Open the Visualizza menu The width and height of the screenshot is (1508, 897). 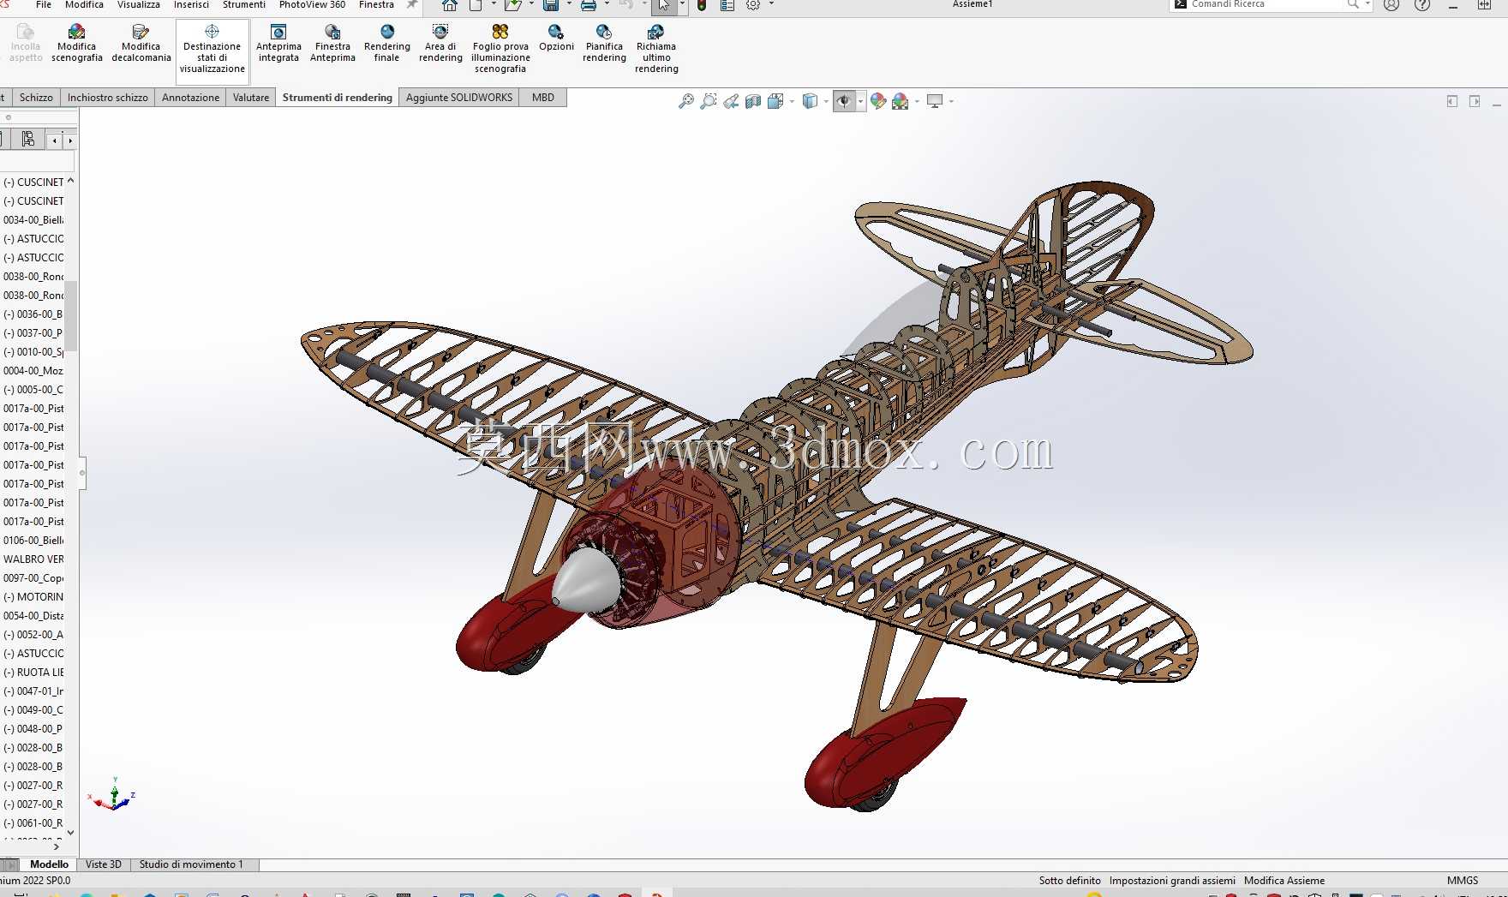coord(139,5)
